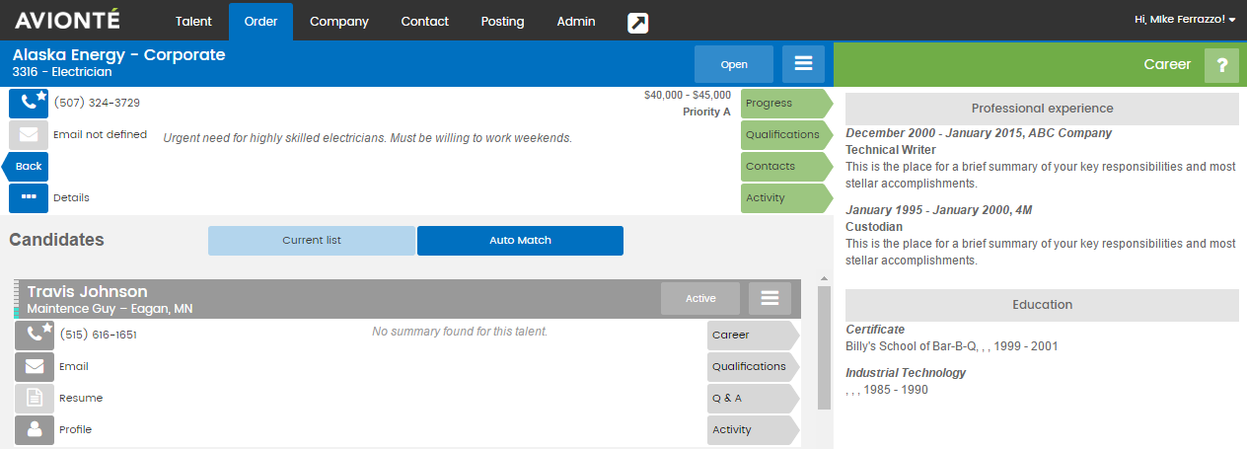Open Travis Johnson Qualifications tab
1247x449 pixels.
[x=753, y=366]
